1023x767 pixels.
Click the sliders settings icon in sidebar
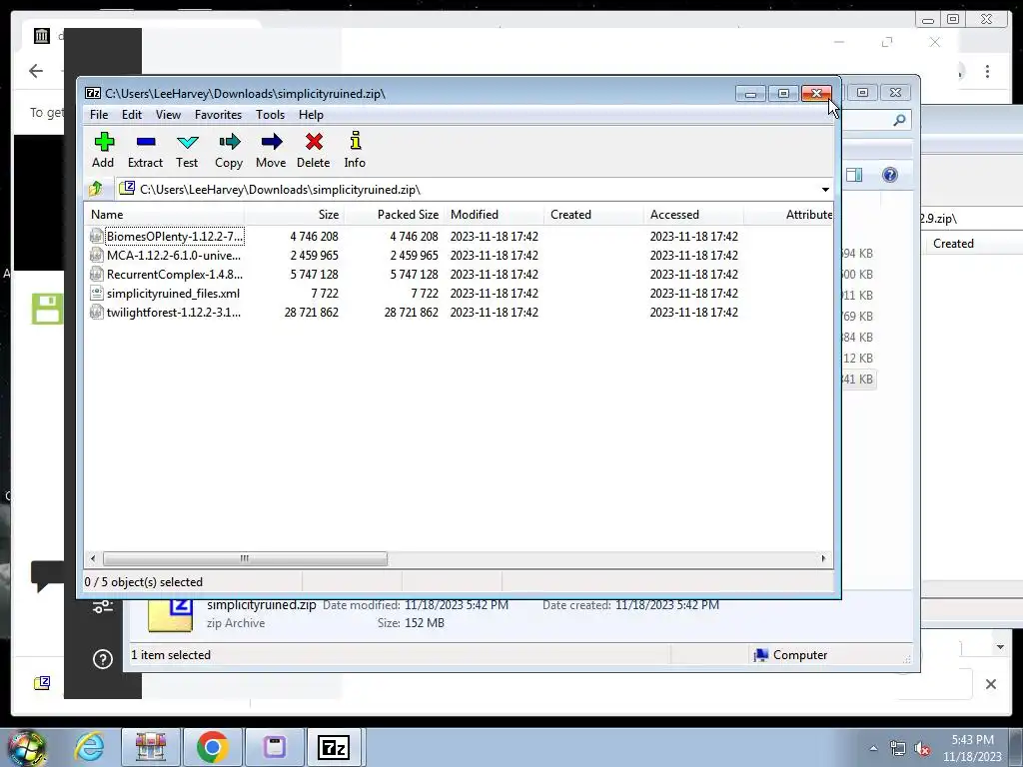[x=103, y=606]
